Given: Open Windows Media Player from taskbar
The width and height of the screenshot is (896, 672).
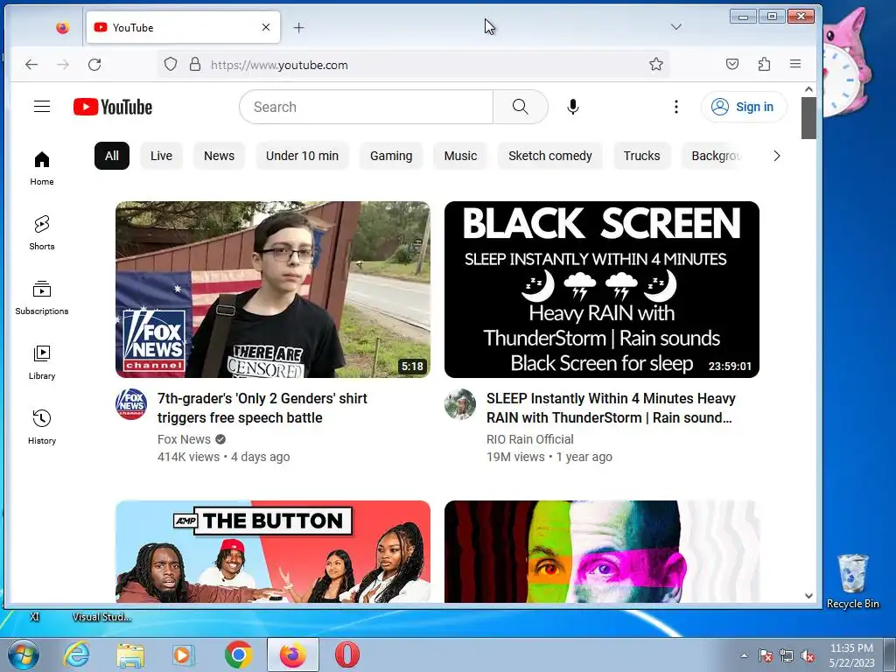Looking at the screenshot, I should 184,654.
